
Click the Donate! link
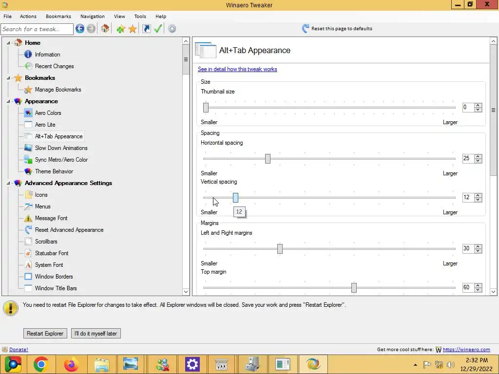(x=19, y=349)
